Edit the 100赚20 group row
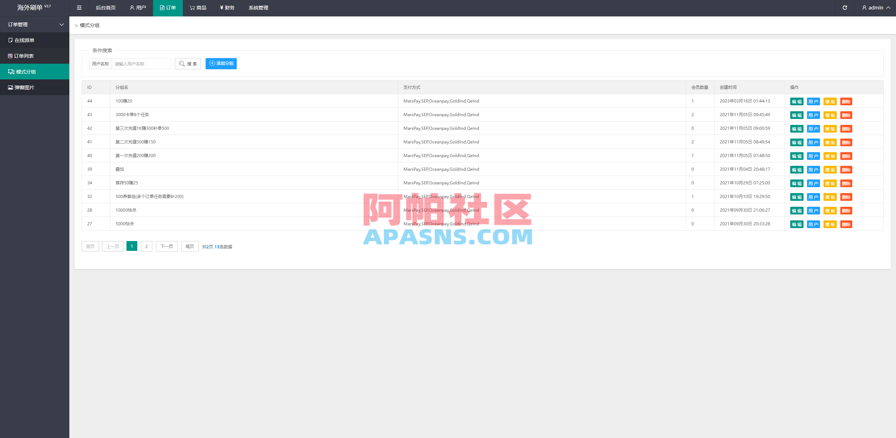This screenshot has height=438, width=896. click(x=797, y=101)
